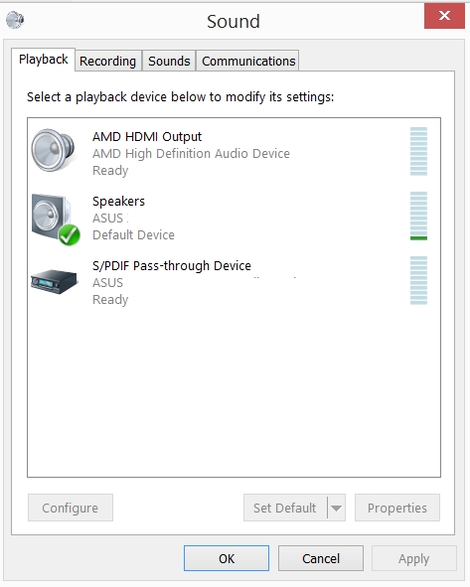Click the Speakers volume level meter
The width and height of the screenshot is (470, 587).
coord(418,216)
